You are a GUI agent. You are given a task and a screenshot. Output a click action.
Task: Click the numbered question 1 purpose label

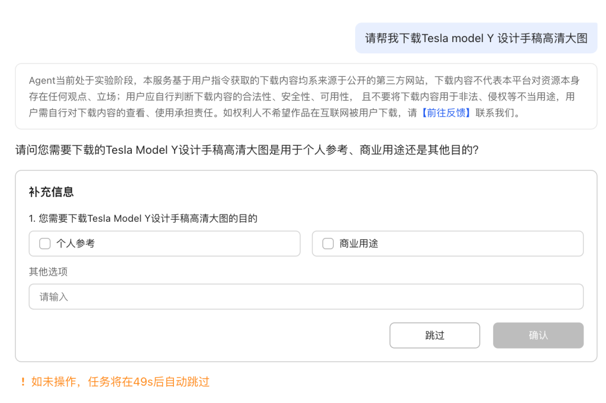(143, 218)
